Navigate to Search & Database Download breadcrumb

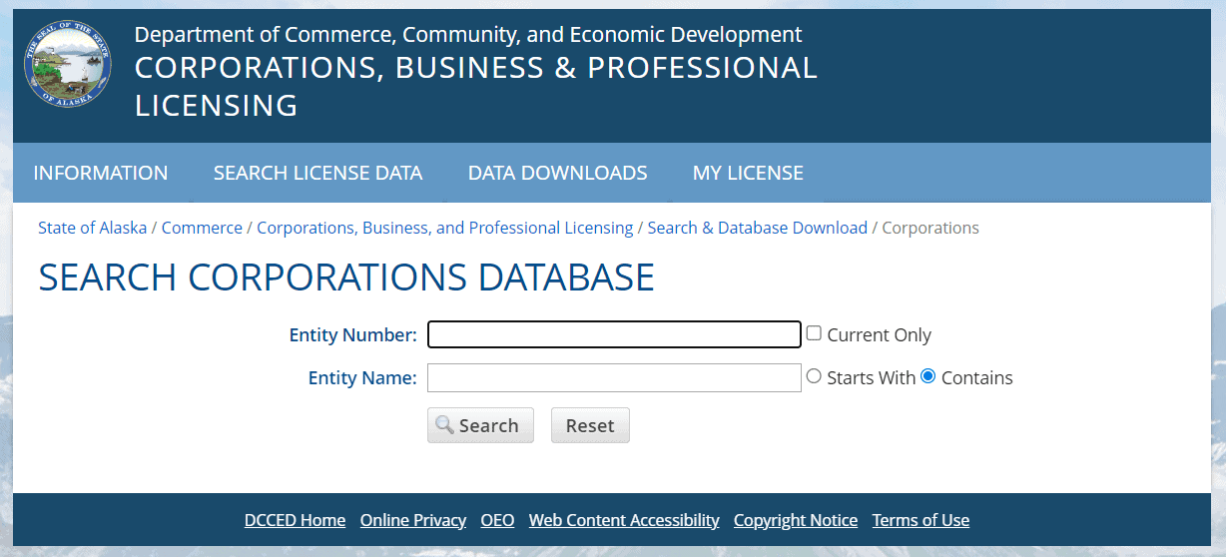click(757, 228)
